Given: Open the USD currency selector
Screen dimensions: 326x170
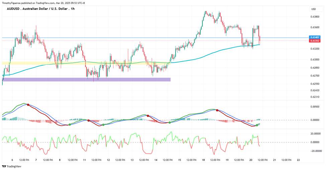Looking at the screenshot, I should tap(314, 9).
